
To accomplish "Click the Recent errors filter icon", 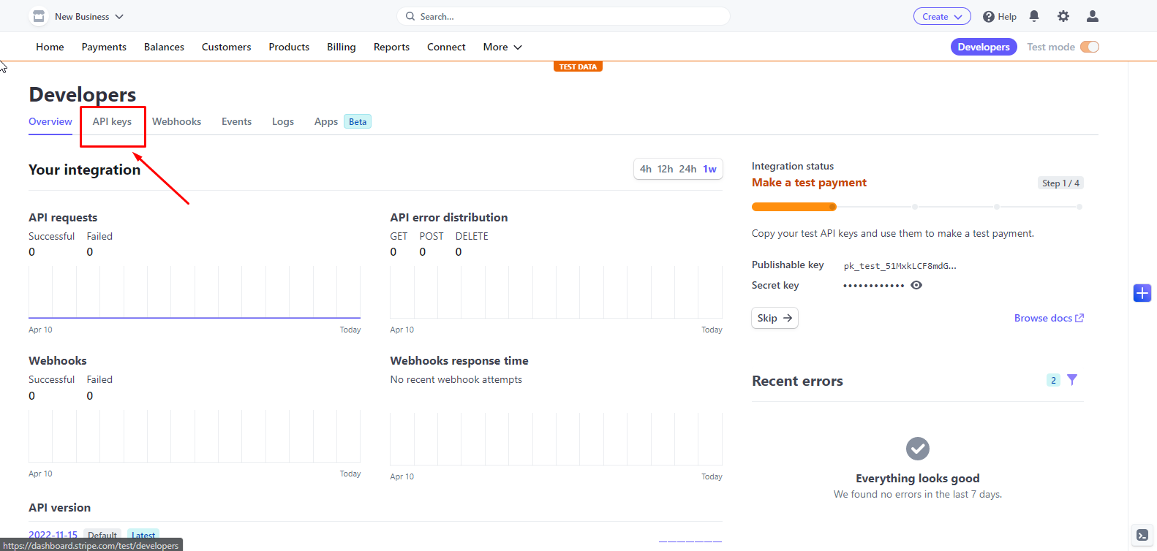I will point(1072,380).
